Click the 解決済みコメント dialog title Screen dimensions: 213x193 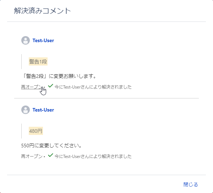tap(43, 11)
